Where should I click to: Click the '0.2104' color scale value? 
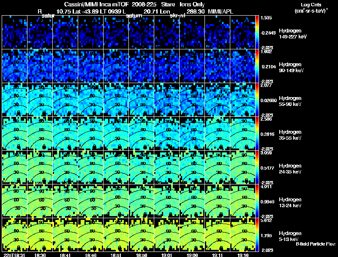[x=269, y=67]
